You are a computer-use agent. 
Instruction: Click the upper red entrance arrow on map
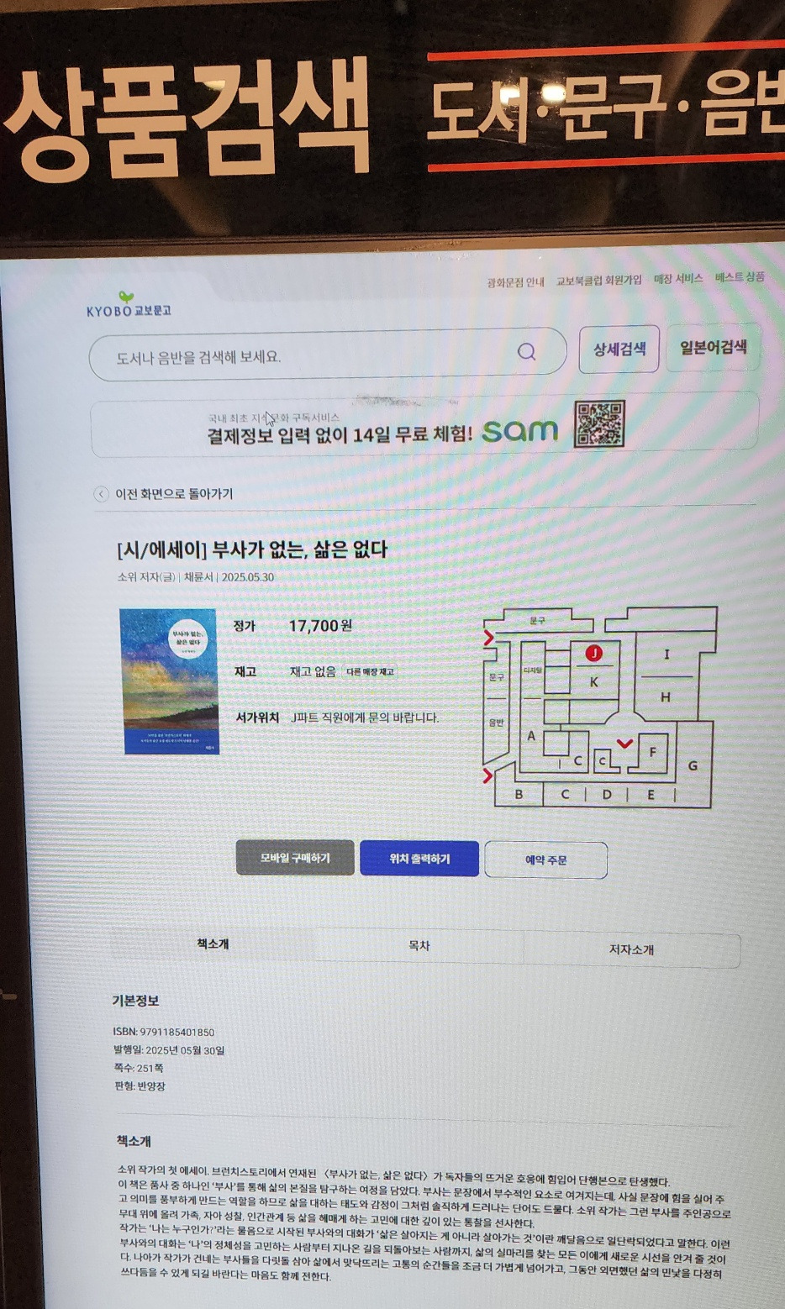tap(488, 639)
